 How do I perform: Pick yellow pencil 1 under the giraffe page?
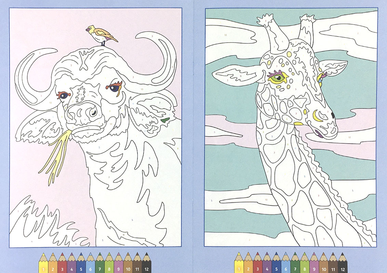click(239, 263)
